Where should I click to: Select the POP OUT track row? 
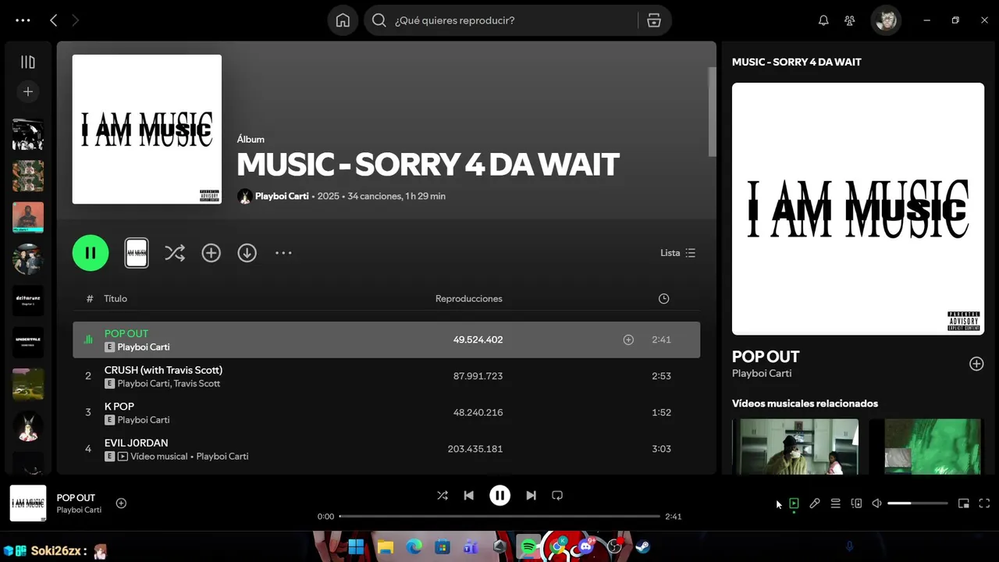point(386,340)
